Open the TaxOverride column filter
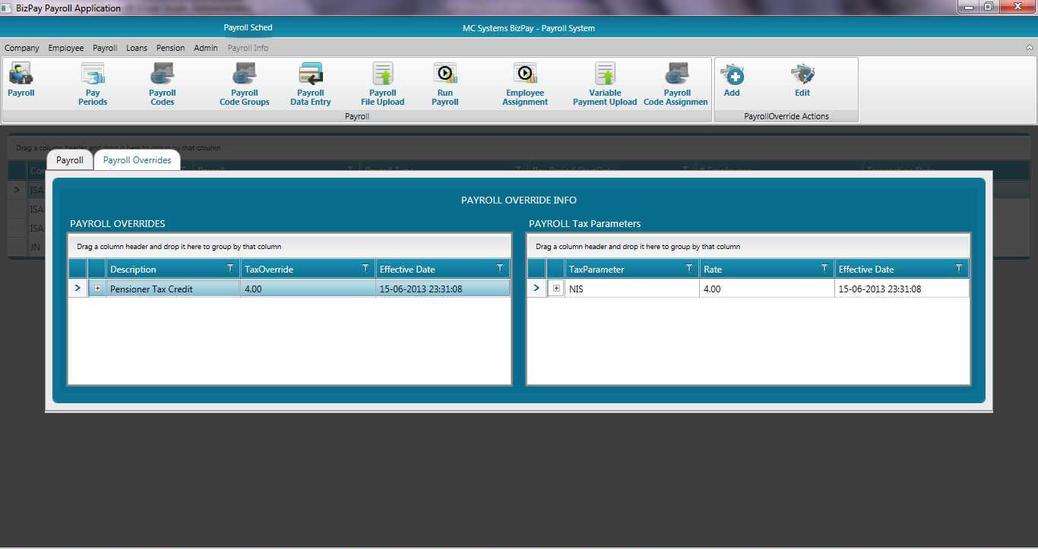 (x=366, y=268)
